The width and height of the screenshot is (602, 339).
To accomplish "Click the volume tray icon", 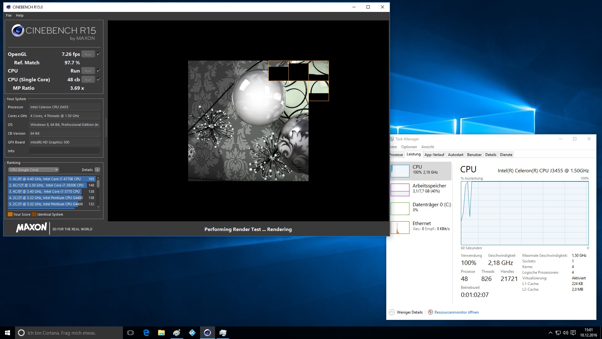I will point(566,333).
